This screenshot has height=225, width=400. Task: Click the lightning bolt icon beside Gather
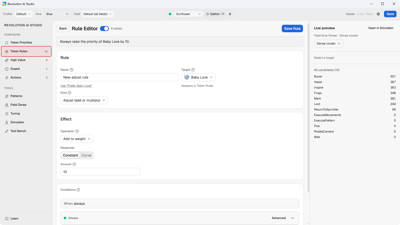[x=230, y=14]
